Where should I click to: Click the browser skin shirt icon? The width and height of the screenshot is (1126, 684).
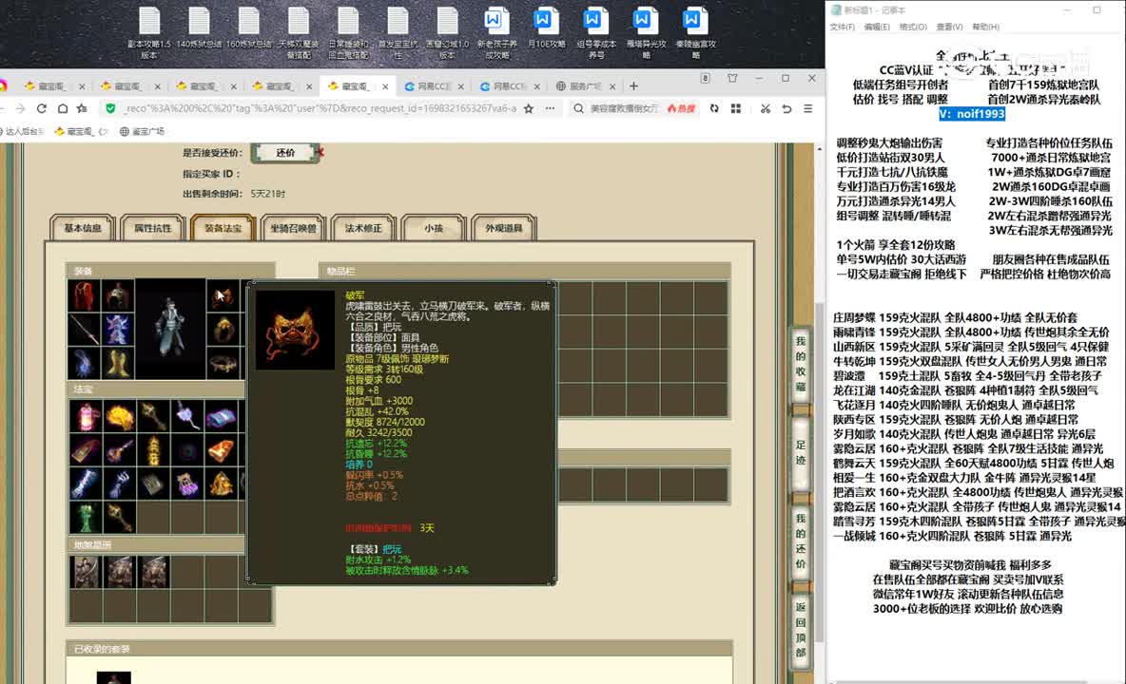coord(732,78)
